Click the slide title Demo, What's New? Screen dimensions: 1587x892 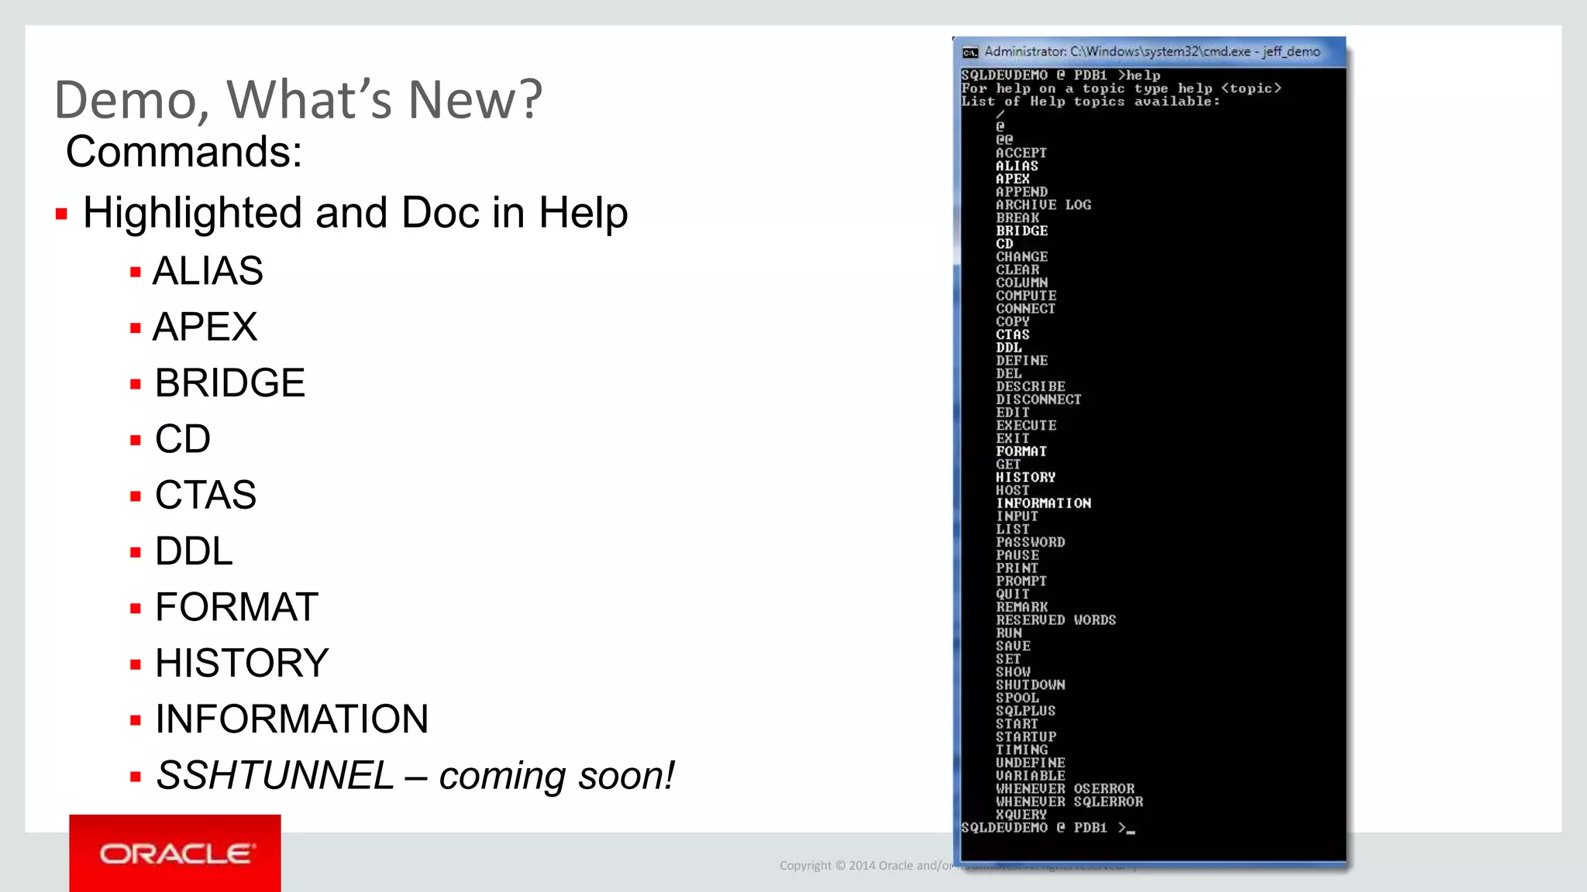click(x=298, y=100)
